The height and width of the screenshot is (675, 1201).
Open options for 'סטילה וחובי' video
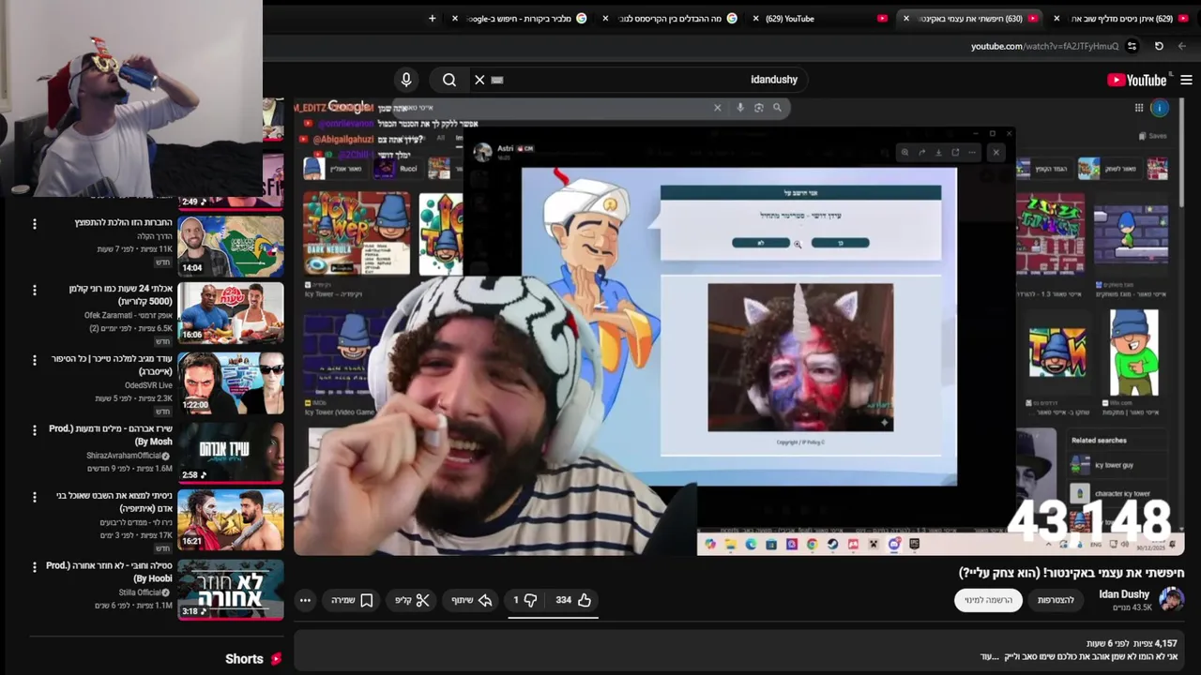35,566
